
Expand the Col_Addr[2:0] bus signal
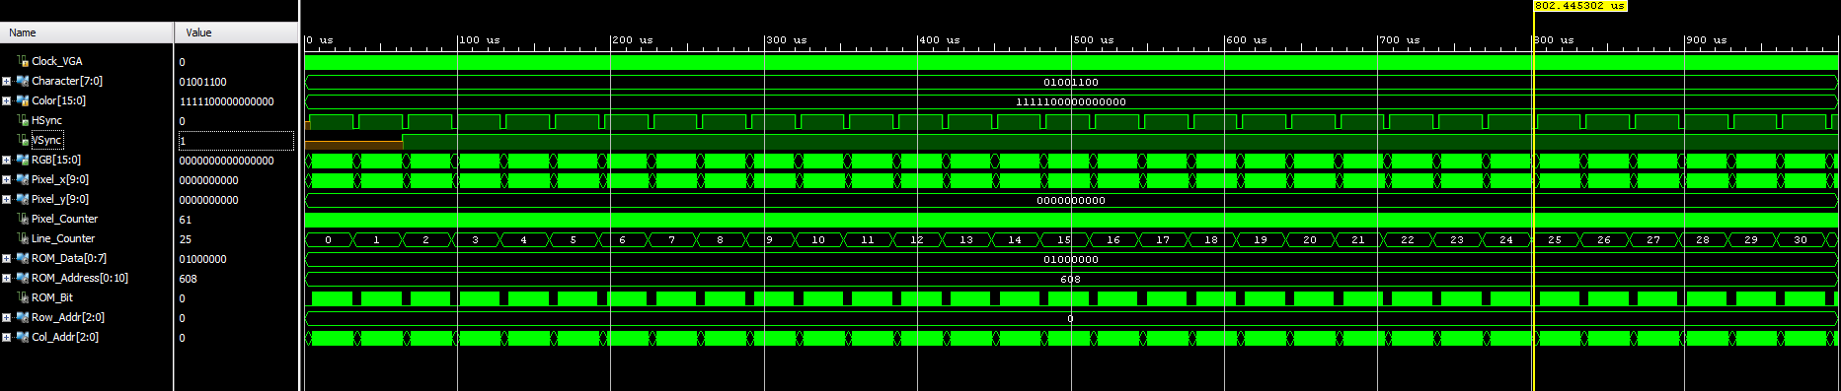(7, 337)
